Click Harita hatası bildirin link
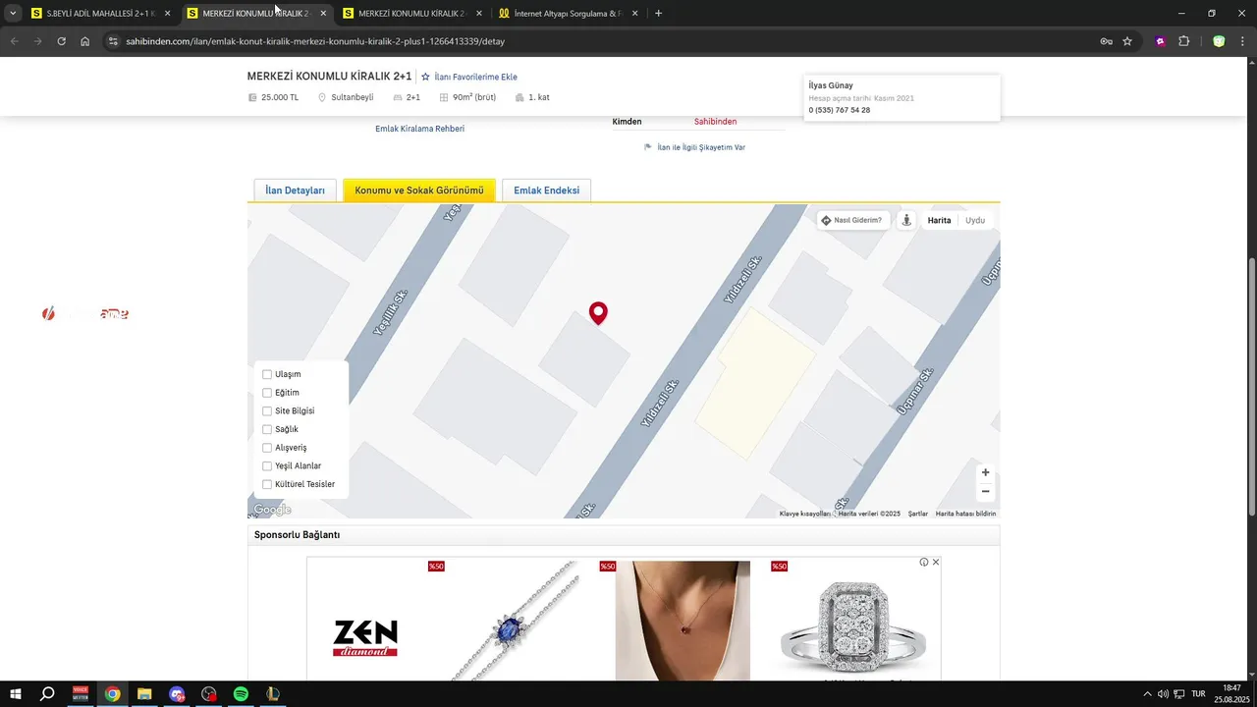This screenshot has width=1257, height=707. tap(965, 514)
